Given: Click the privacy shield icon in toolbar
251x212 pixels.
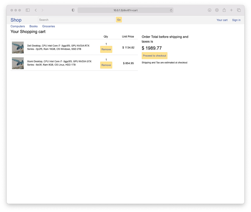Looking at the screenshot, I should coord(73,10).
